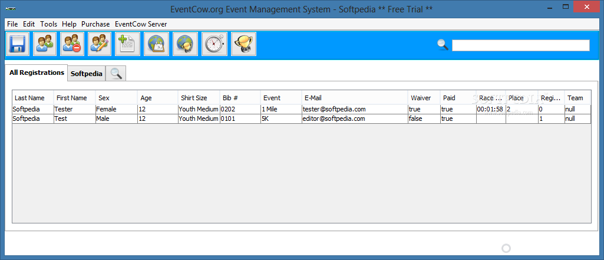Click the EventCow app icon in title bar
Image resolution: width=604 pixels, height=260 pixels.
point(11,8)
